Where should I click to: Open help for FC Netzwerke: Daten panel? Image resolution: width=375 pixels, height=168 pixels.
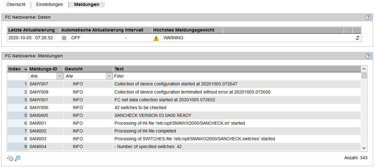coord(368,17)
